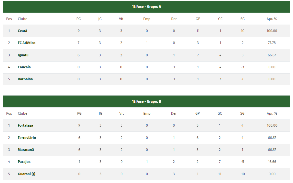Click FC Atlético's 77.78 percentage cell
The width and height of the screenshot is (293, 183).
click(x=272, y=43)
